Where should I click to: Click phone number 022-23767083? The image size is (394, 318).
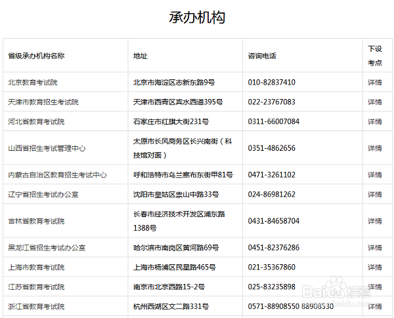[271, 102]
